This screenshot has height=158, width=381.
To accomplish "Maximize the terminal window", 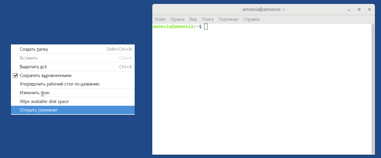I will point(359,9).
